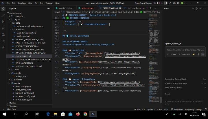
Task: Open Antigravity - Settings in status bar
Action: (194, 109)
